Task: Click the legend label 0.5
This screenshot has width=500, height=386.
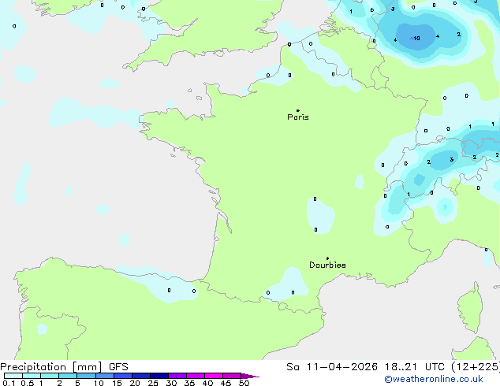Action: [28, 383]
